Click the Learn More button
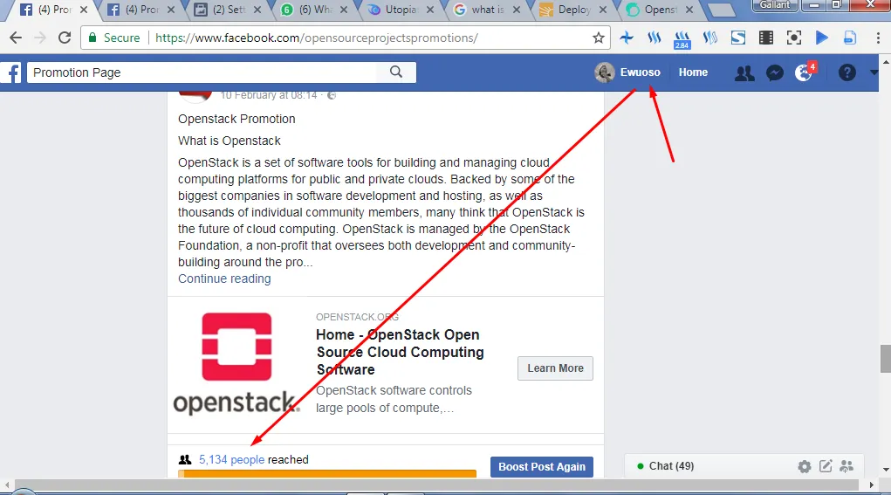This screenshot has height=495, width=891. tap(555, 368)
